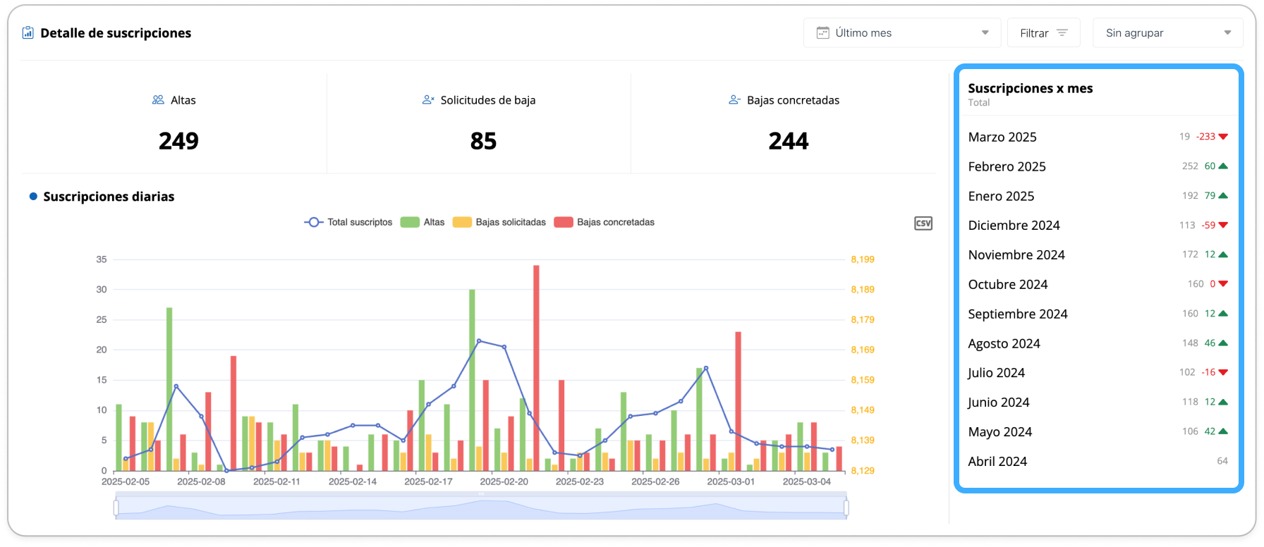The height and width of the screenshot is (547, 1264).
Task: Click the Suscripciones x mes heading
Action: [1030, 88]
